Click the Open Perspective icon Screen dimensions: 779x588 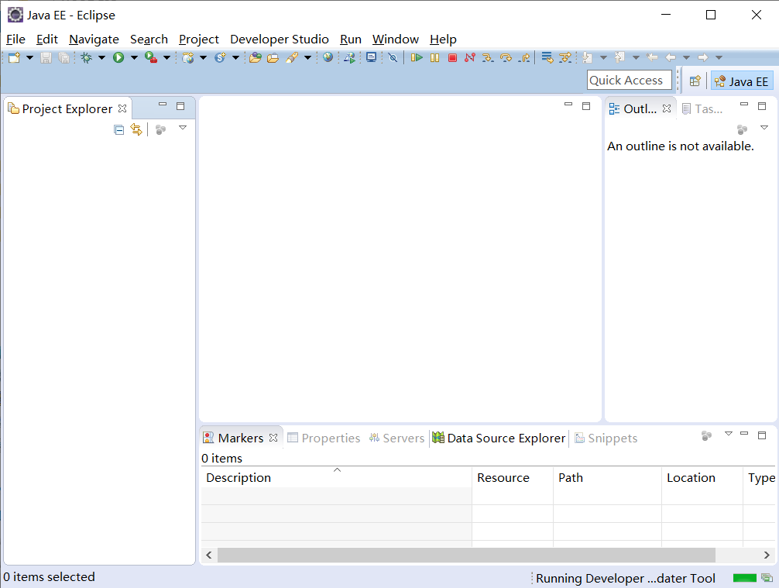(695, 80)
